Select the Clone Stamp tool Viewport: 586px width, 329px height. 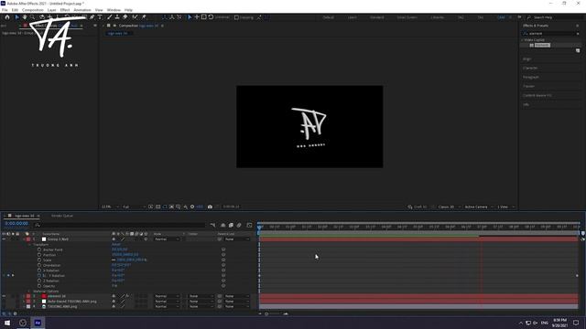coord(117,17)
